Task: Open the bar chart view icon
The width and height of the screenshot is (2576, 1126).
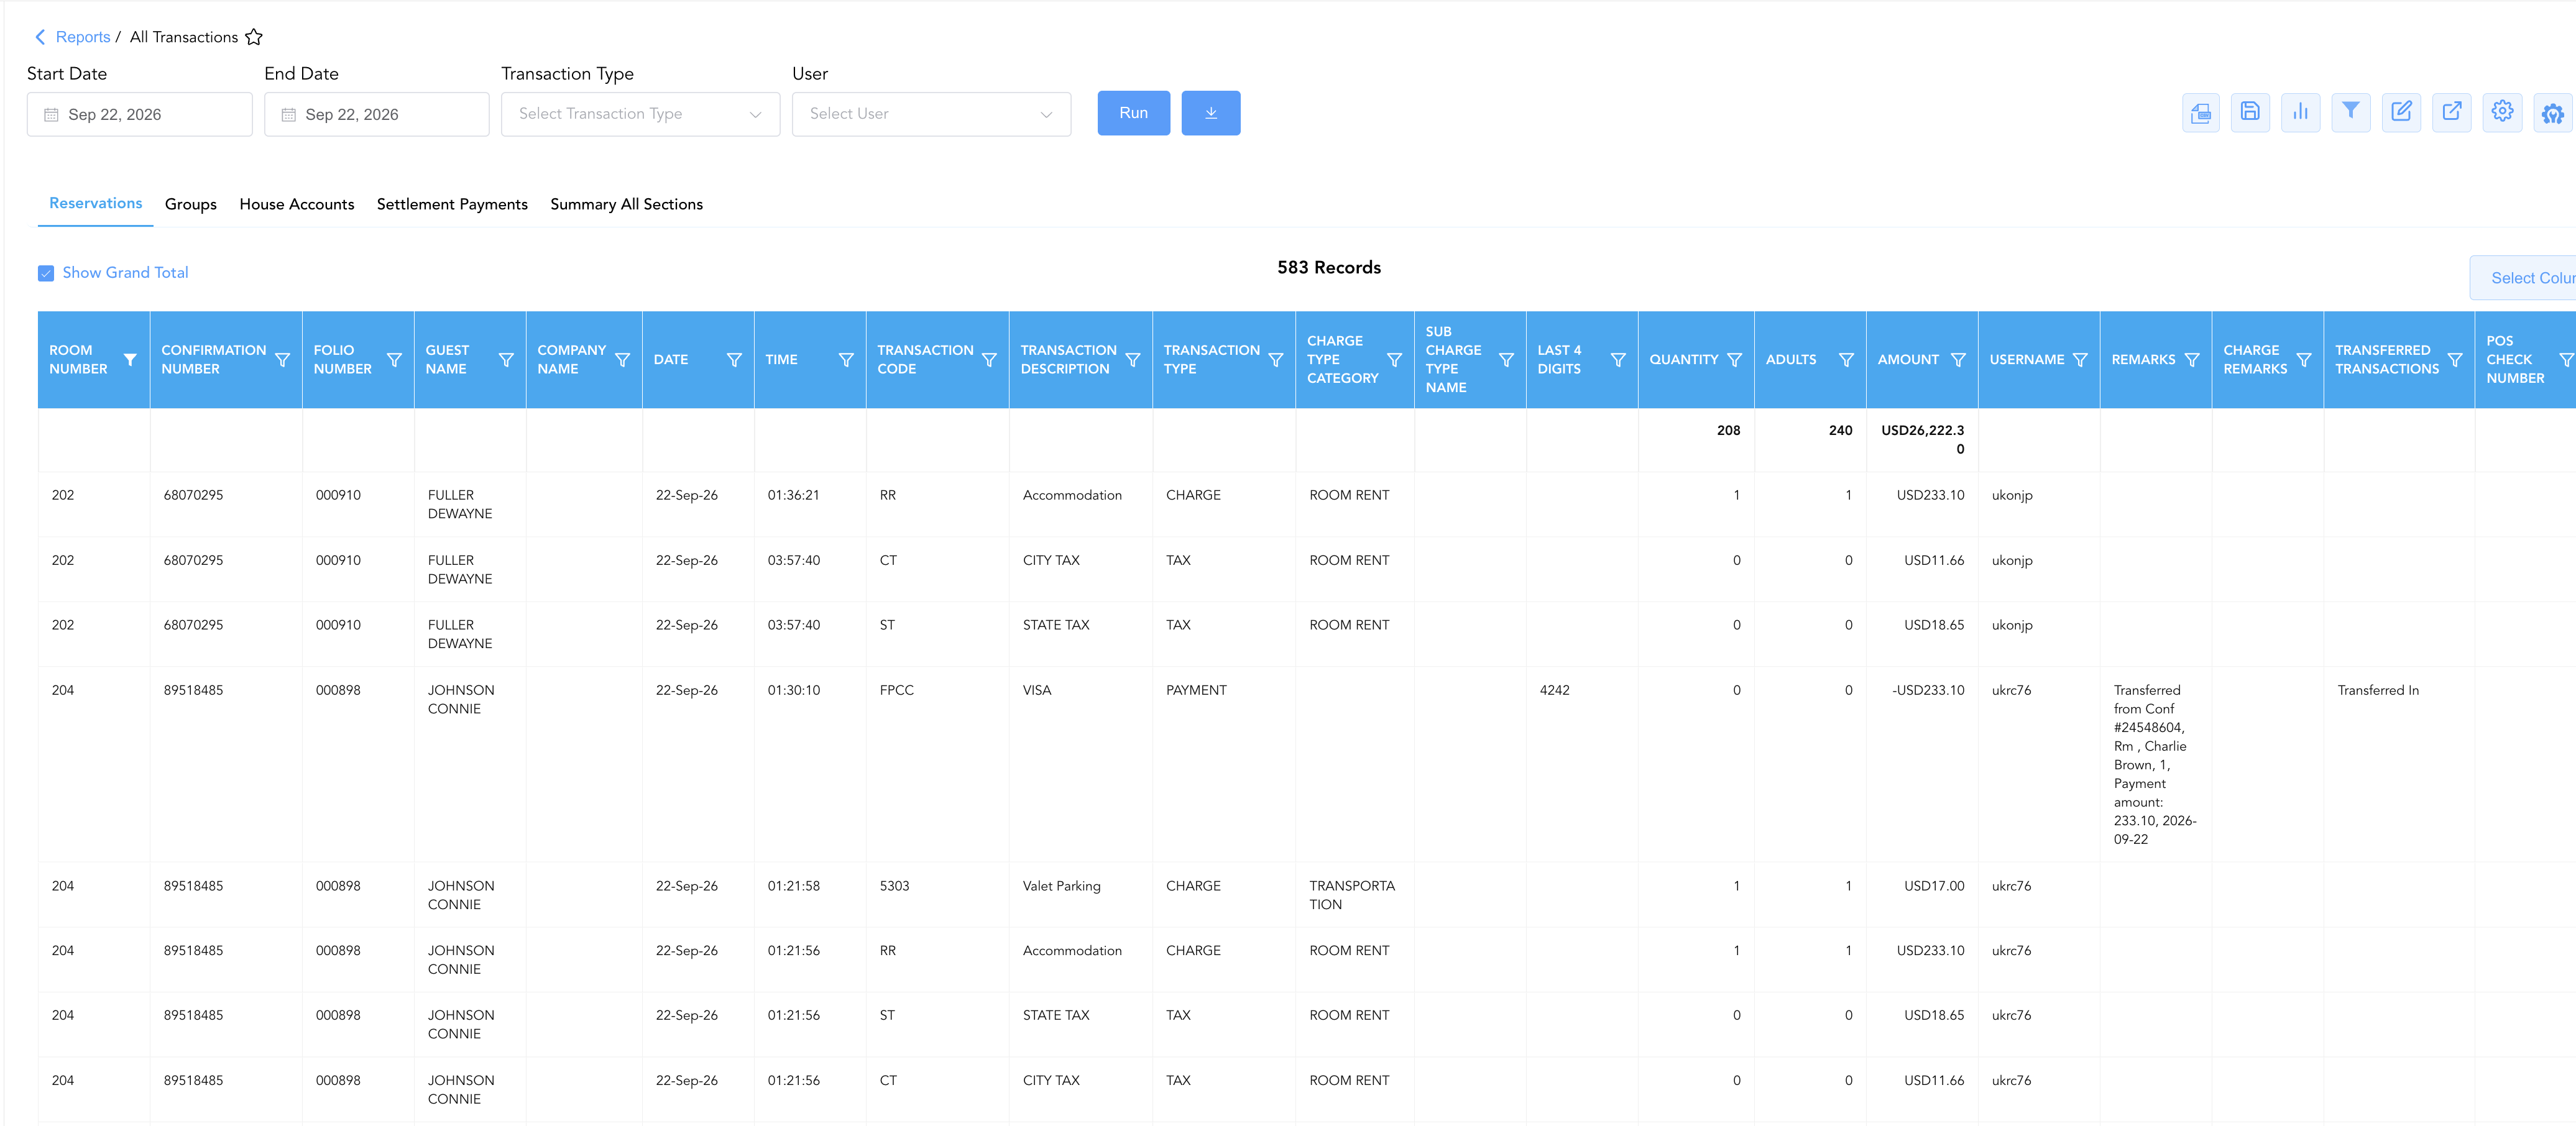Action: point(2300,113)
